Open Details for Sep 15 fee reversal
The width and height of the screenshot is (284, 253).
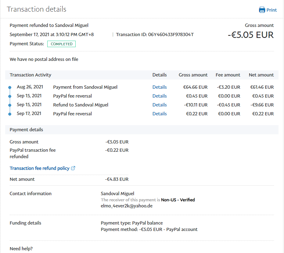pyautogui.click(x=160, y=96)
